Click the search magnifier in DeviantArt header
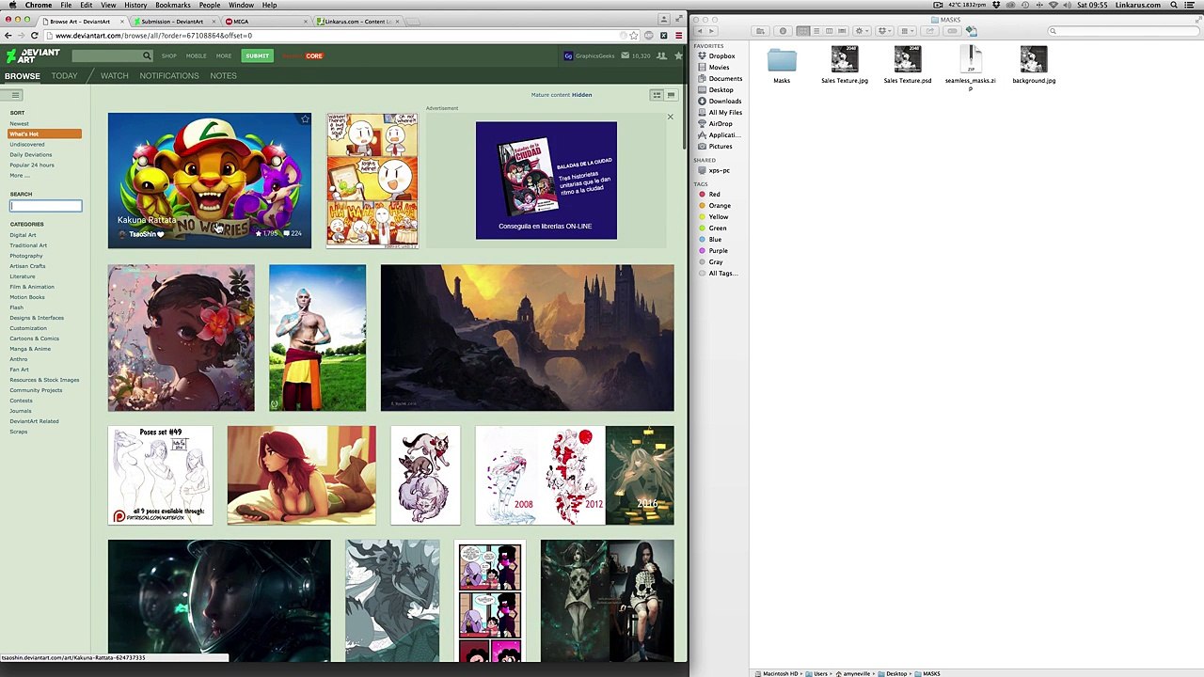The width and height of the screenshot is (1204, 677). [x=147, y=56]
